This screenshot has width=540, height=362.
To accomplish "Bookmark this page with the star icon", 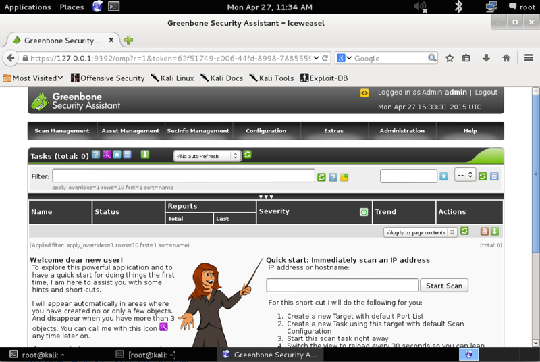I will (x=450, y=59).
